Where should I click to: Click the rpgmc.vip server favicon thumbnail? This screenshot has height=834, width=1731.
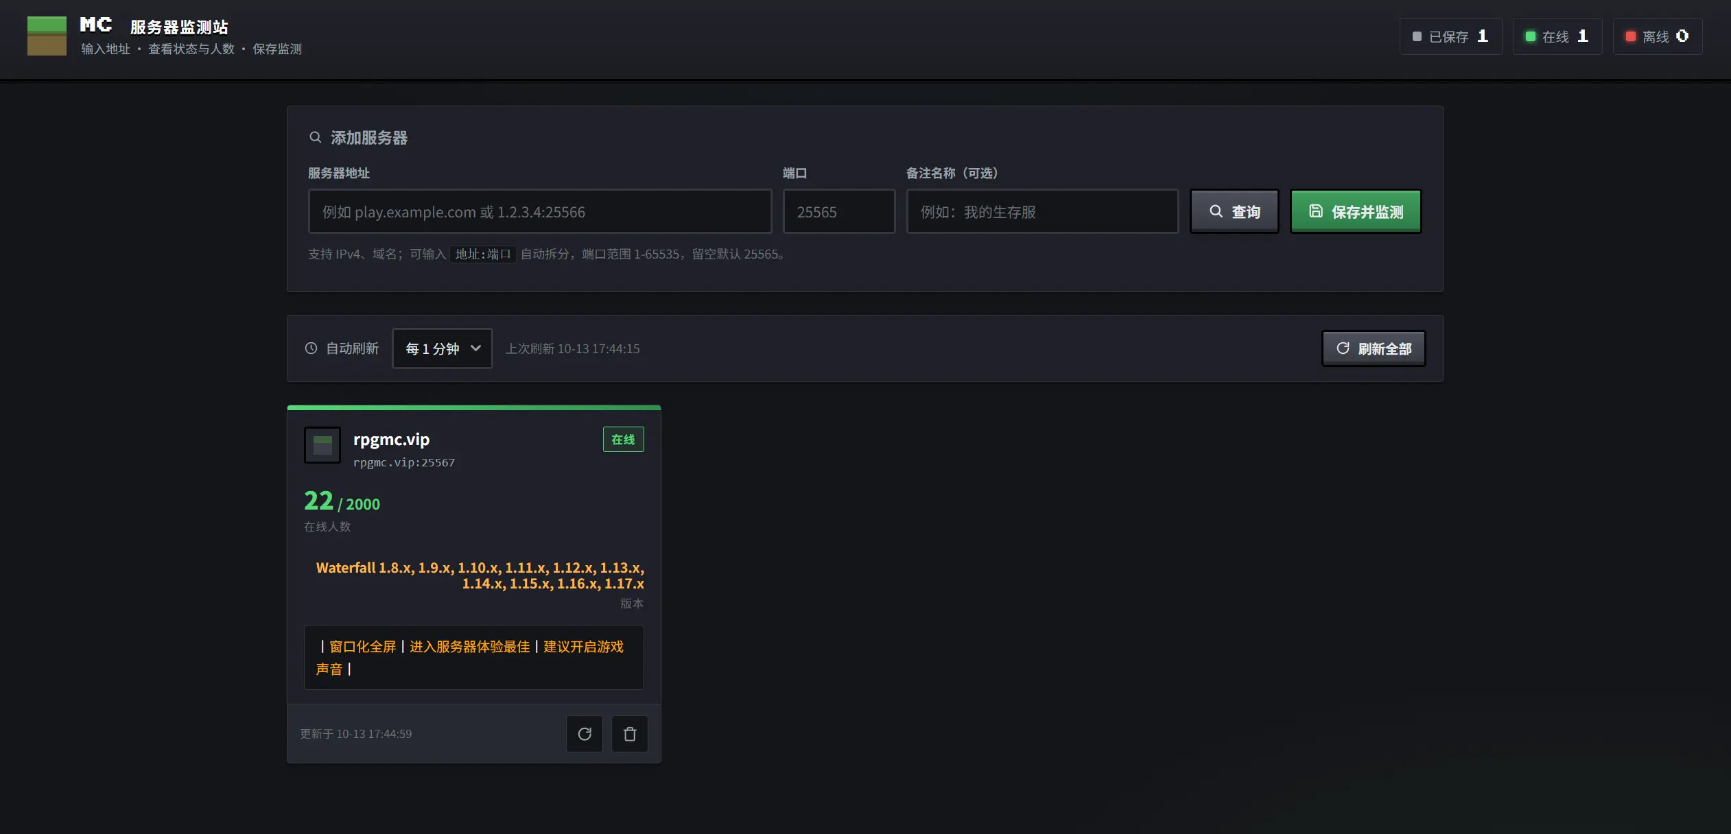click(x=322, y=445)
